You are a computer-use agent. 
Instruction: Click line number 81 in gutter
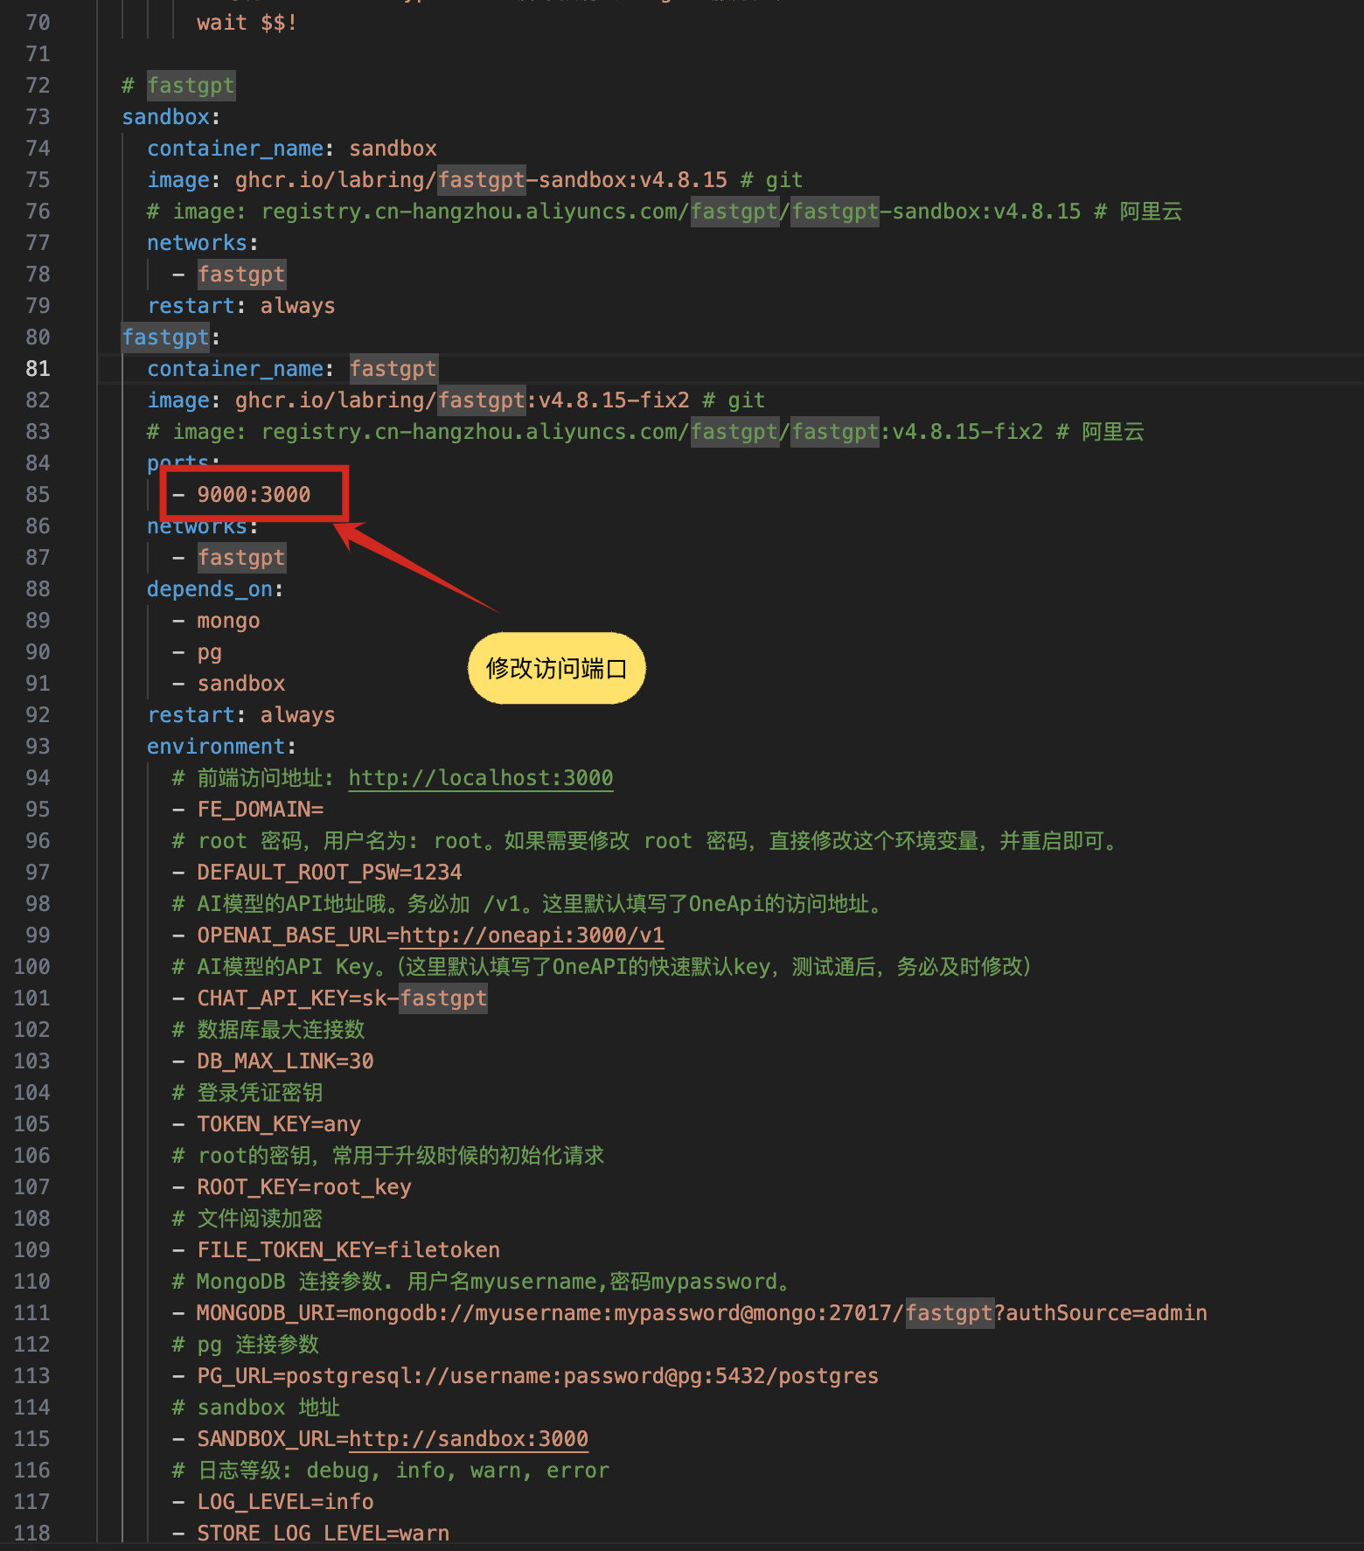click(x=38, y=369)
